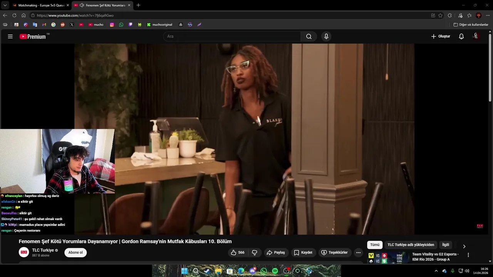Open Spotify from the taskbar
This screenshot has width=493, height=277.
[275, 271]
